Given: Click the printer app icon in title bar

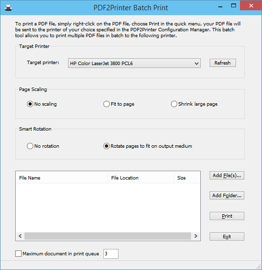Looking at the screenshot, I should coord(8,7).
